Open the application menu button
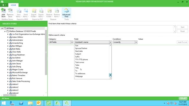 pyautogui.click(x=4, y=5)
